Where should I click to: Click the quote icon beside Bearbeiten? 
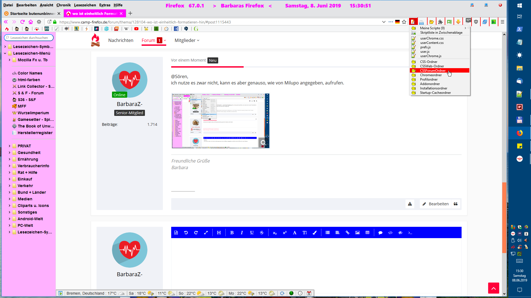coord(455,204)
